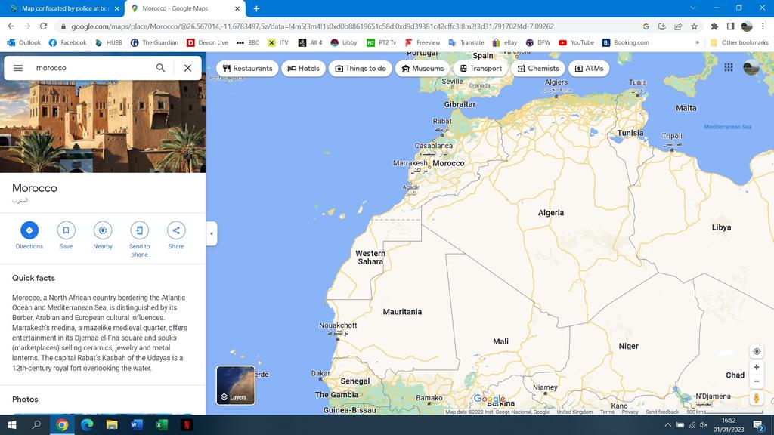Filter map by Restaurants
Viewport: 774px width, 435px height.
(x=247, y=69)
